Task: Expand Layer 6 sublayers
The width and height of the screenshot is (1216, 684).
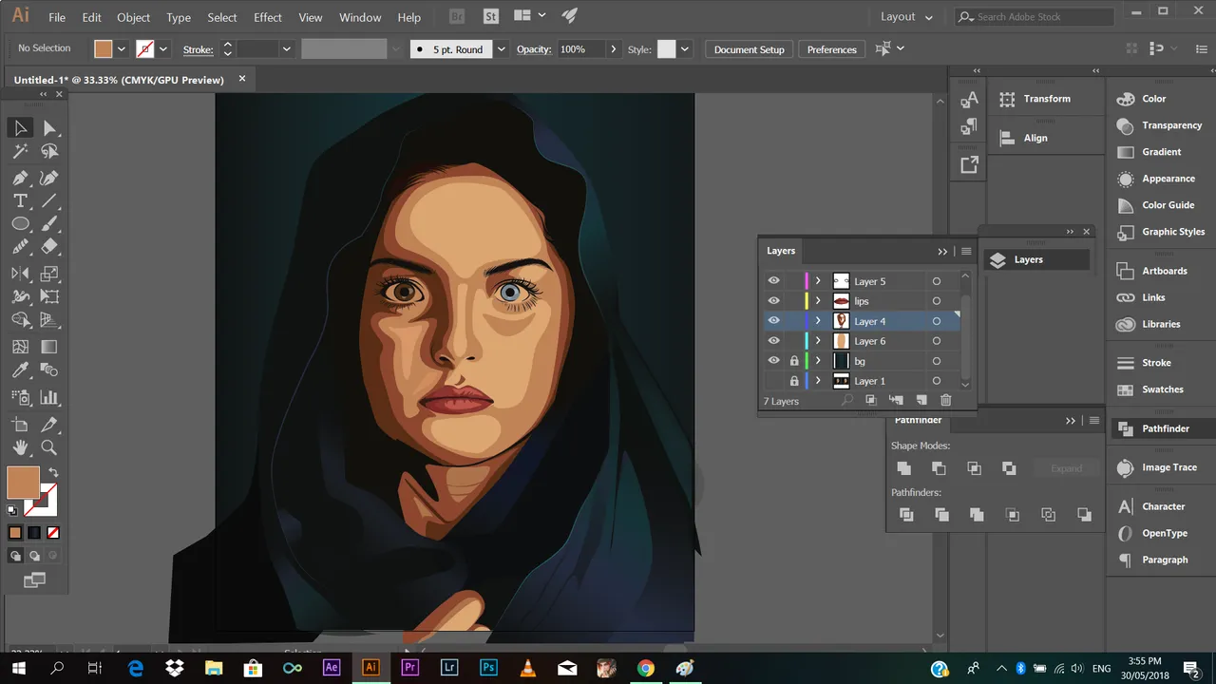Action: [x=818, y=341]
